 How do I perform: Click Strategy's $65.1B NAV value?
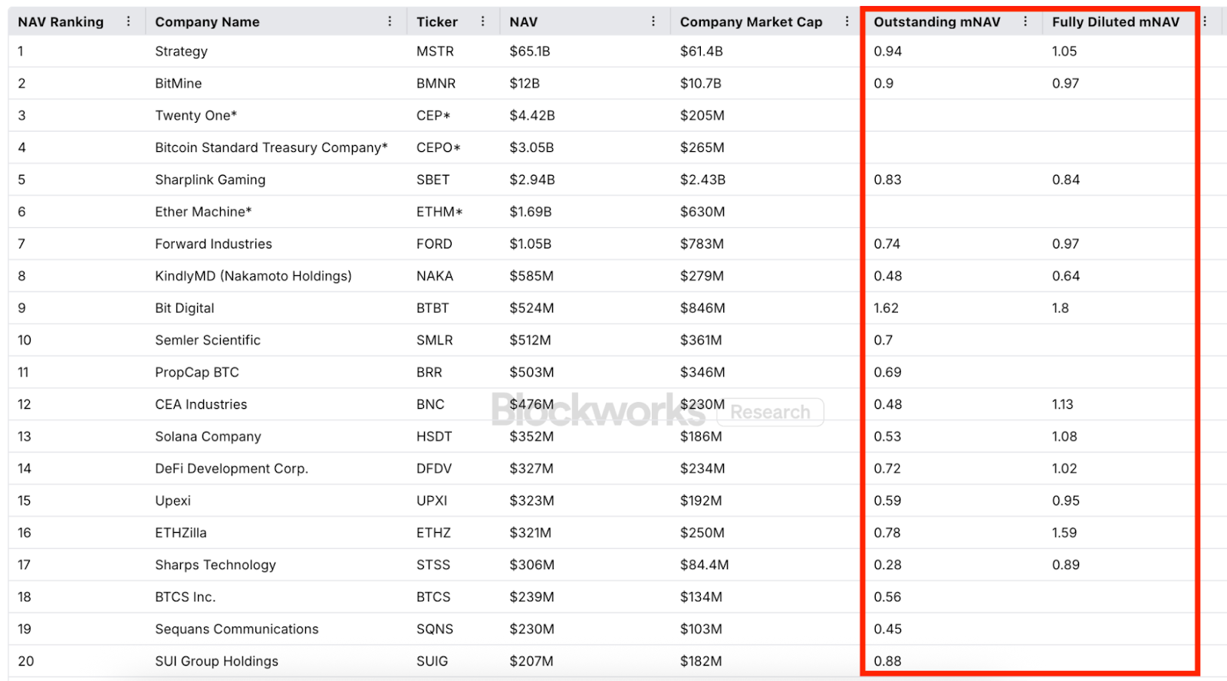click(530, 51)
